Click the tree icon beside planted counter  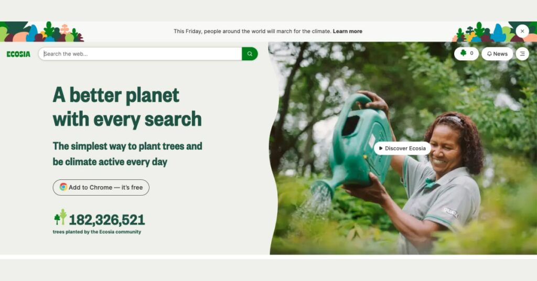[x=60, y=218]
